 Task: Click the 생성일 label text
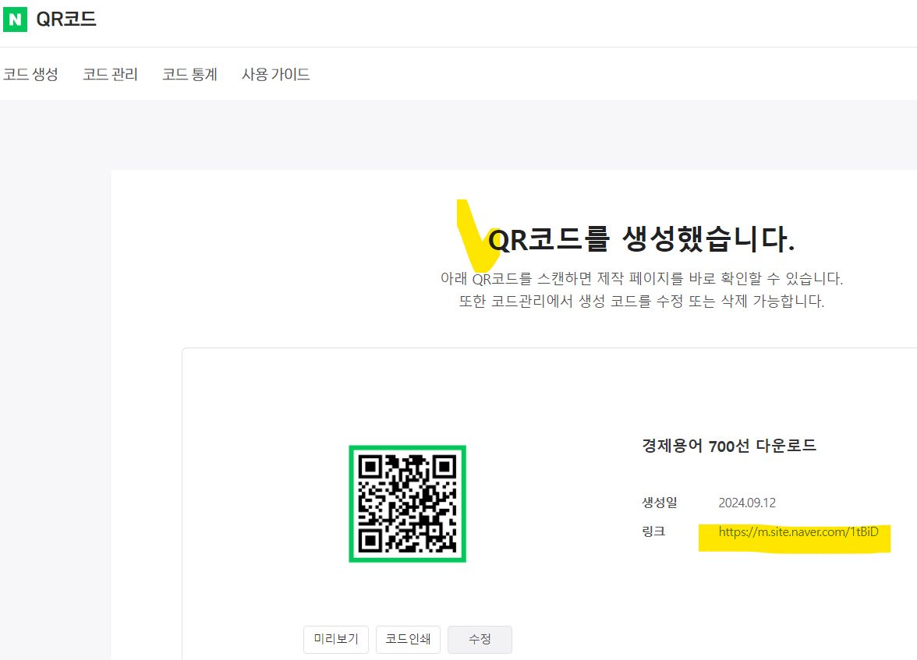(659, 503)
